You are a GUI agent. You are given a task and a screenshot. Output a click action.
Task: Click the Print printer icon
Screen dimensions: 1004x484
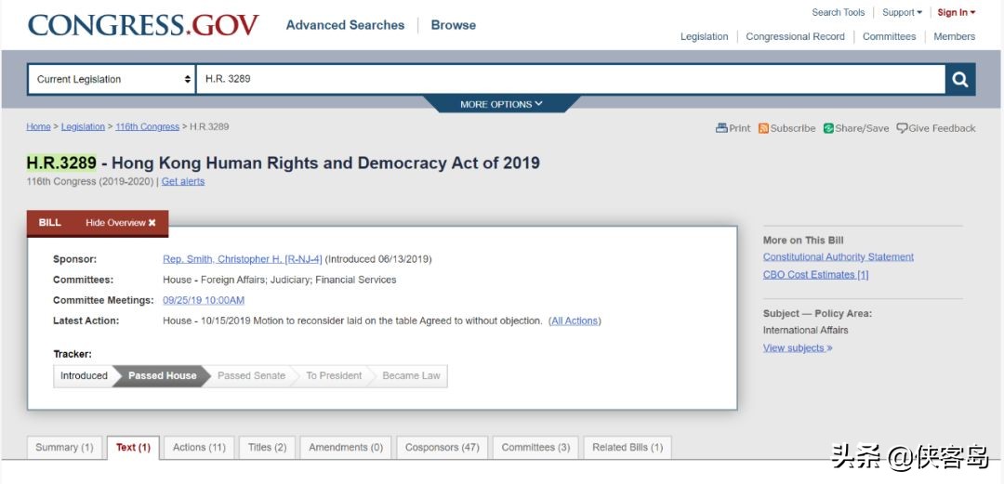tap(721, 128)
